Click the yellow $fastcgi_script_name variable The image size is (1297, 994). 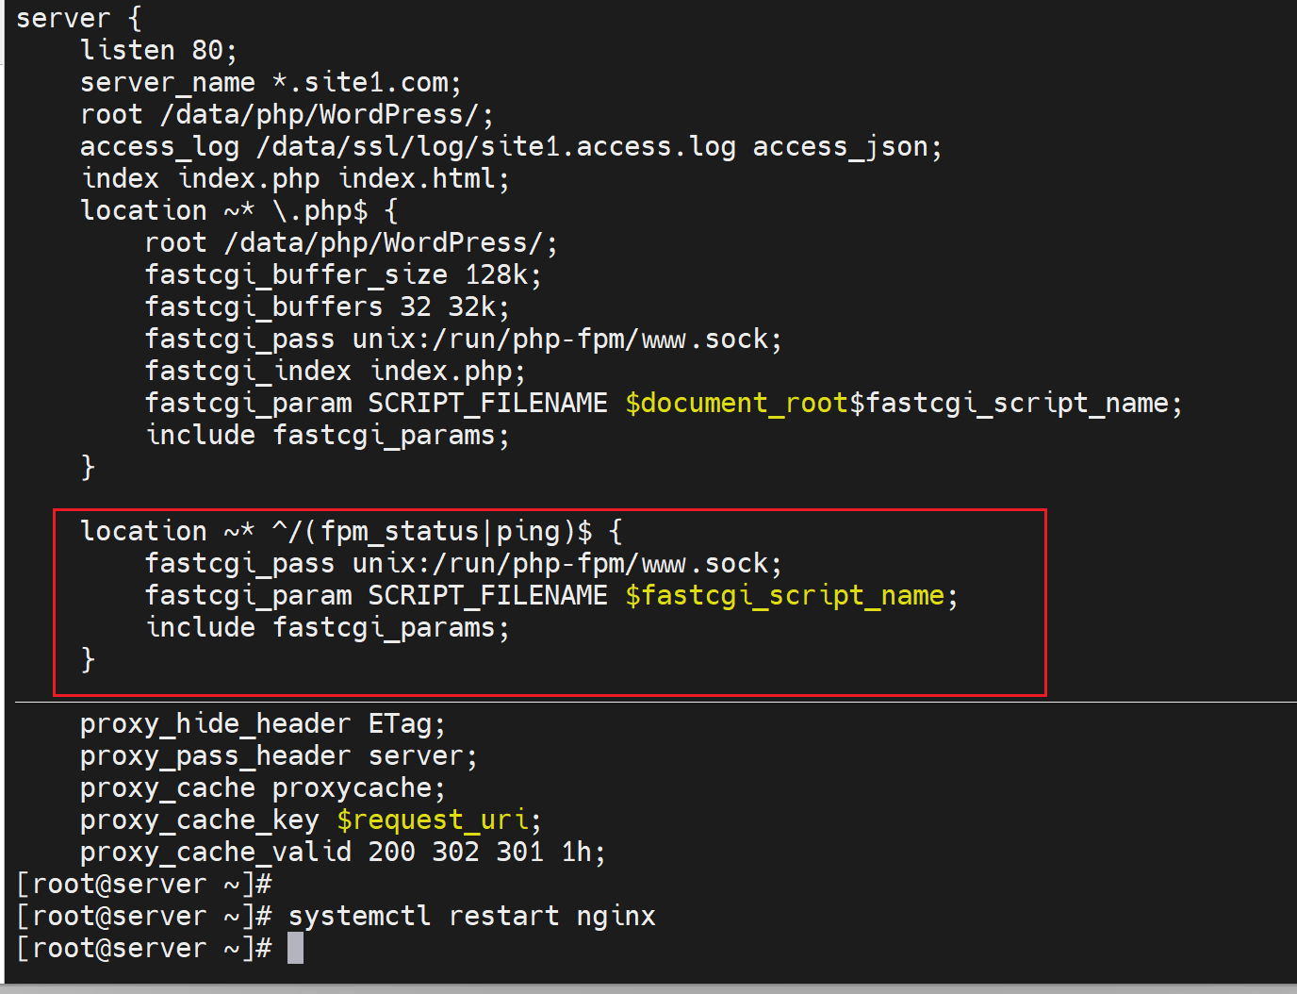[784, 595]
